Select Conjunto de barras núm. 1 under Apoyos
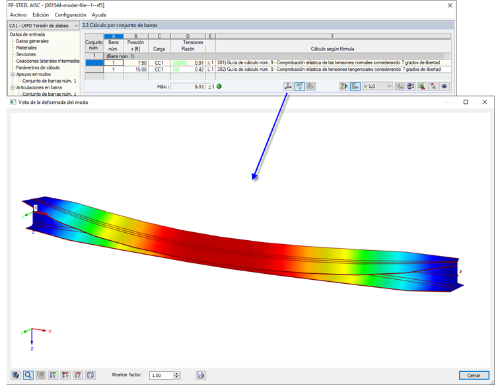This screenshot has height=385, width=502. pyautogui.click(x=50, y=81)
